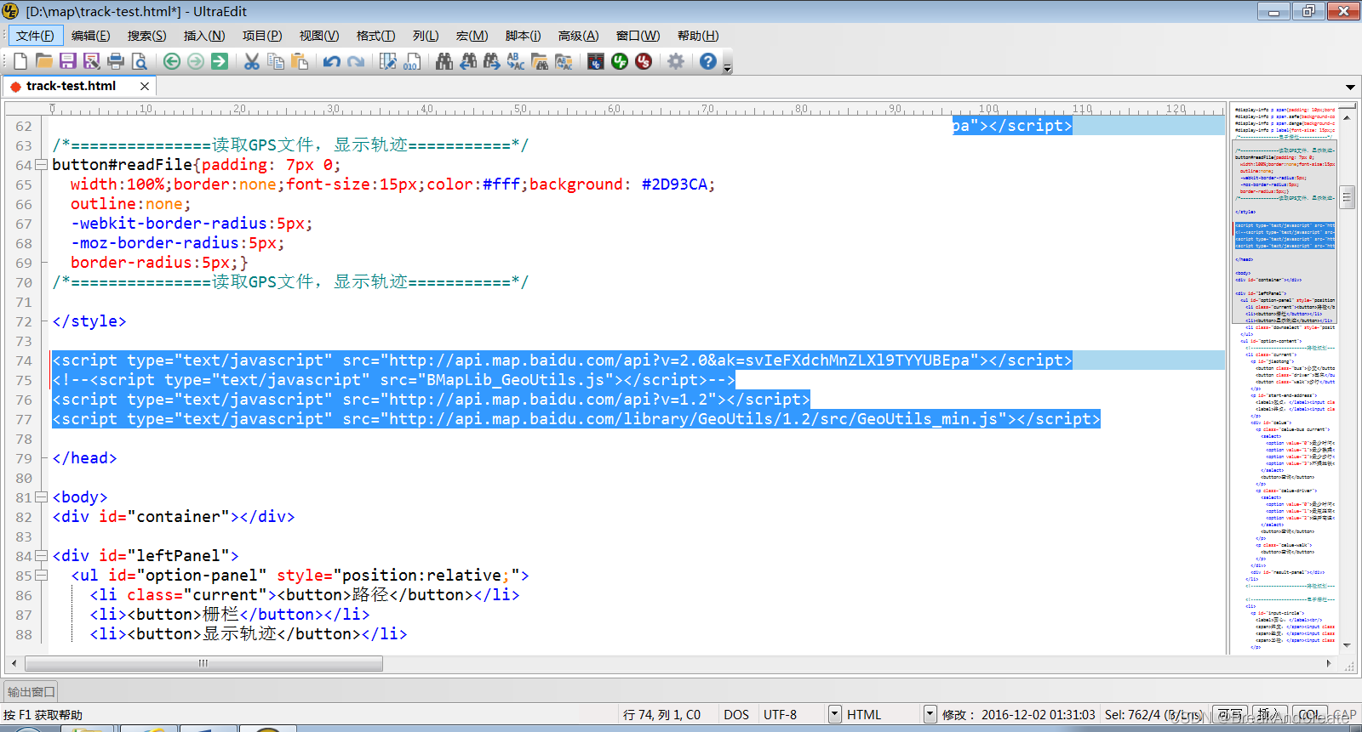
Task: Collapse code fold at line 84 leftPanel
Action: [41, 556]
